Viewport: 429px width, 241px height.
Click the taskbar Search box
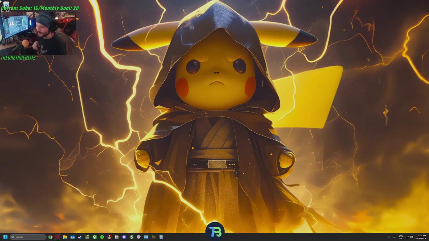28,237
